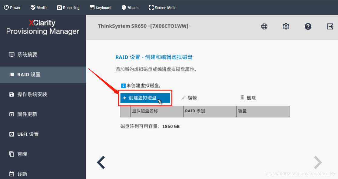Click the exit icon in header

coord(330,26)
